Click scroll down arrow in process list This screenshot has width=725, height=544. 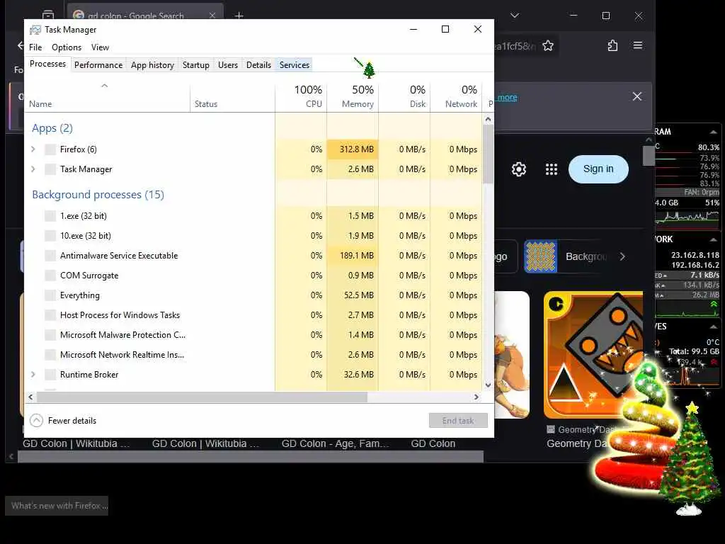(x=489, y=385)
